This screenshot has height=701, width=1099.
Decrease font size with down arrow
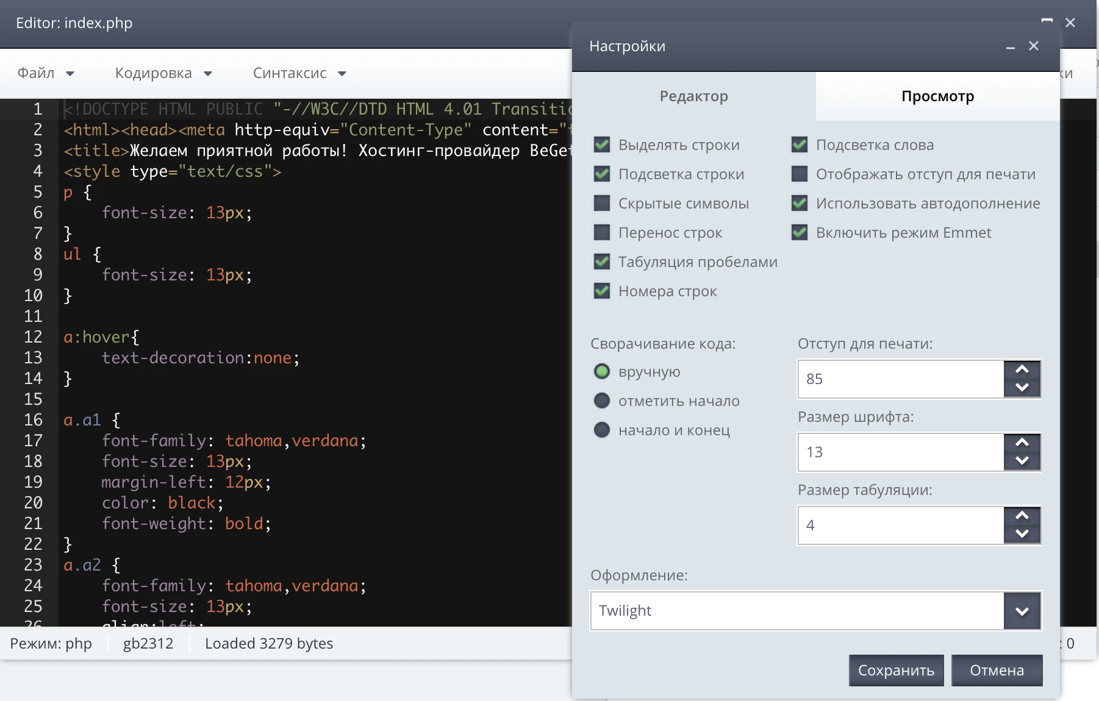tap(1022, 461)
